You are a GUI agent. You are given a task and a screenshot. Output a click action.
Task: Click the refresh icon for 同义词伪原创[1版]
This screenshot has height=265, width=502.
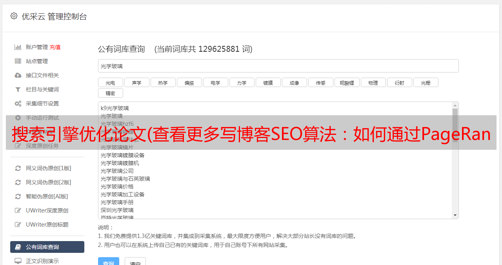tap(18, 168)
